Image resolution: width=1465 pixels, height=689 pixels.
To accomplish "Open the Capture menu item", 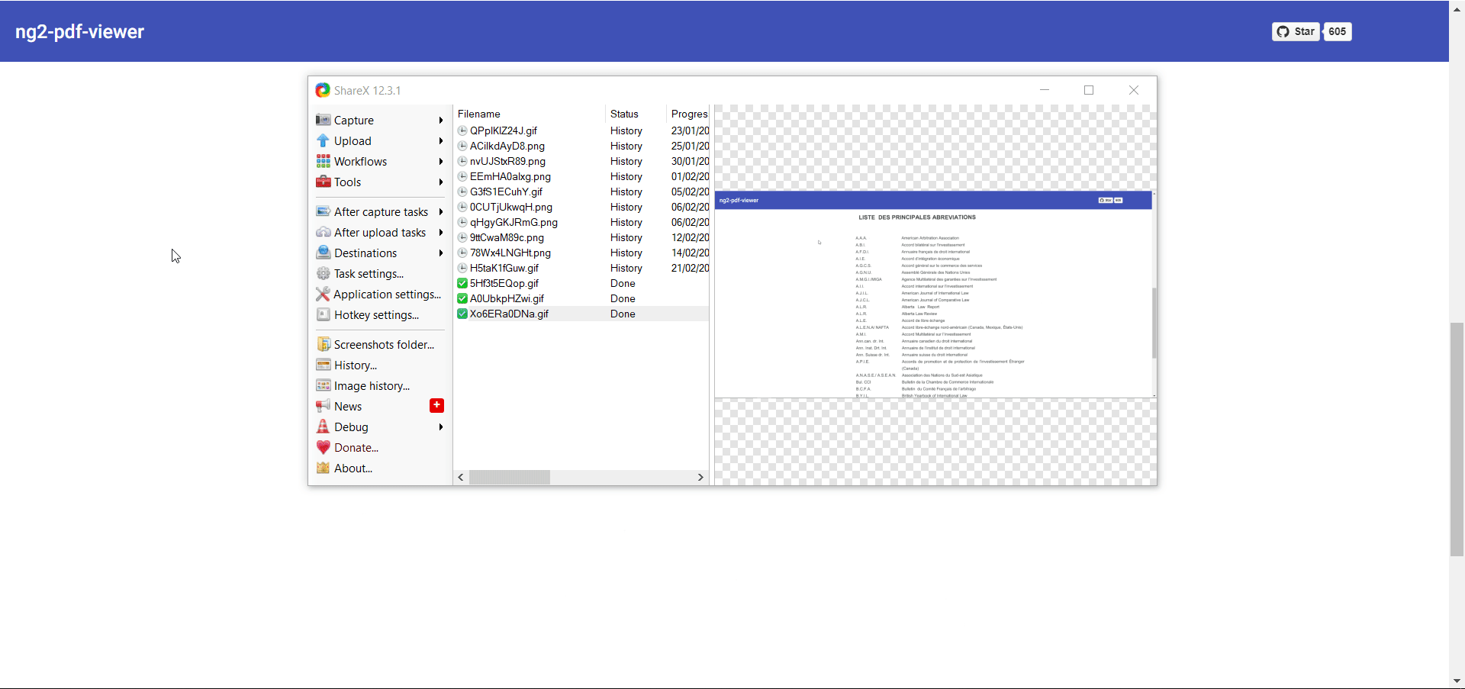I will click(x=380, y=120).
